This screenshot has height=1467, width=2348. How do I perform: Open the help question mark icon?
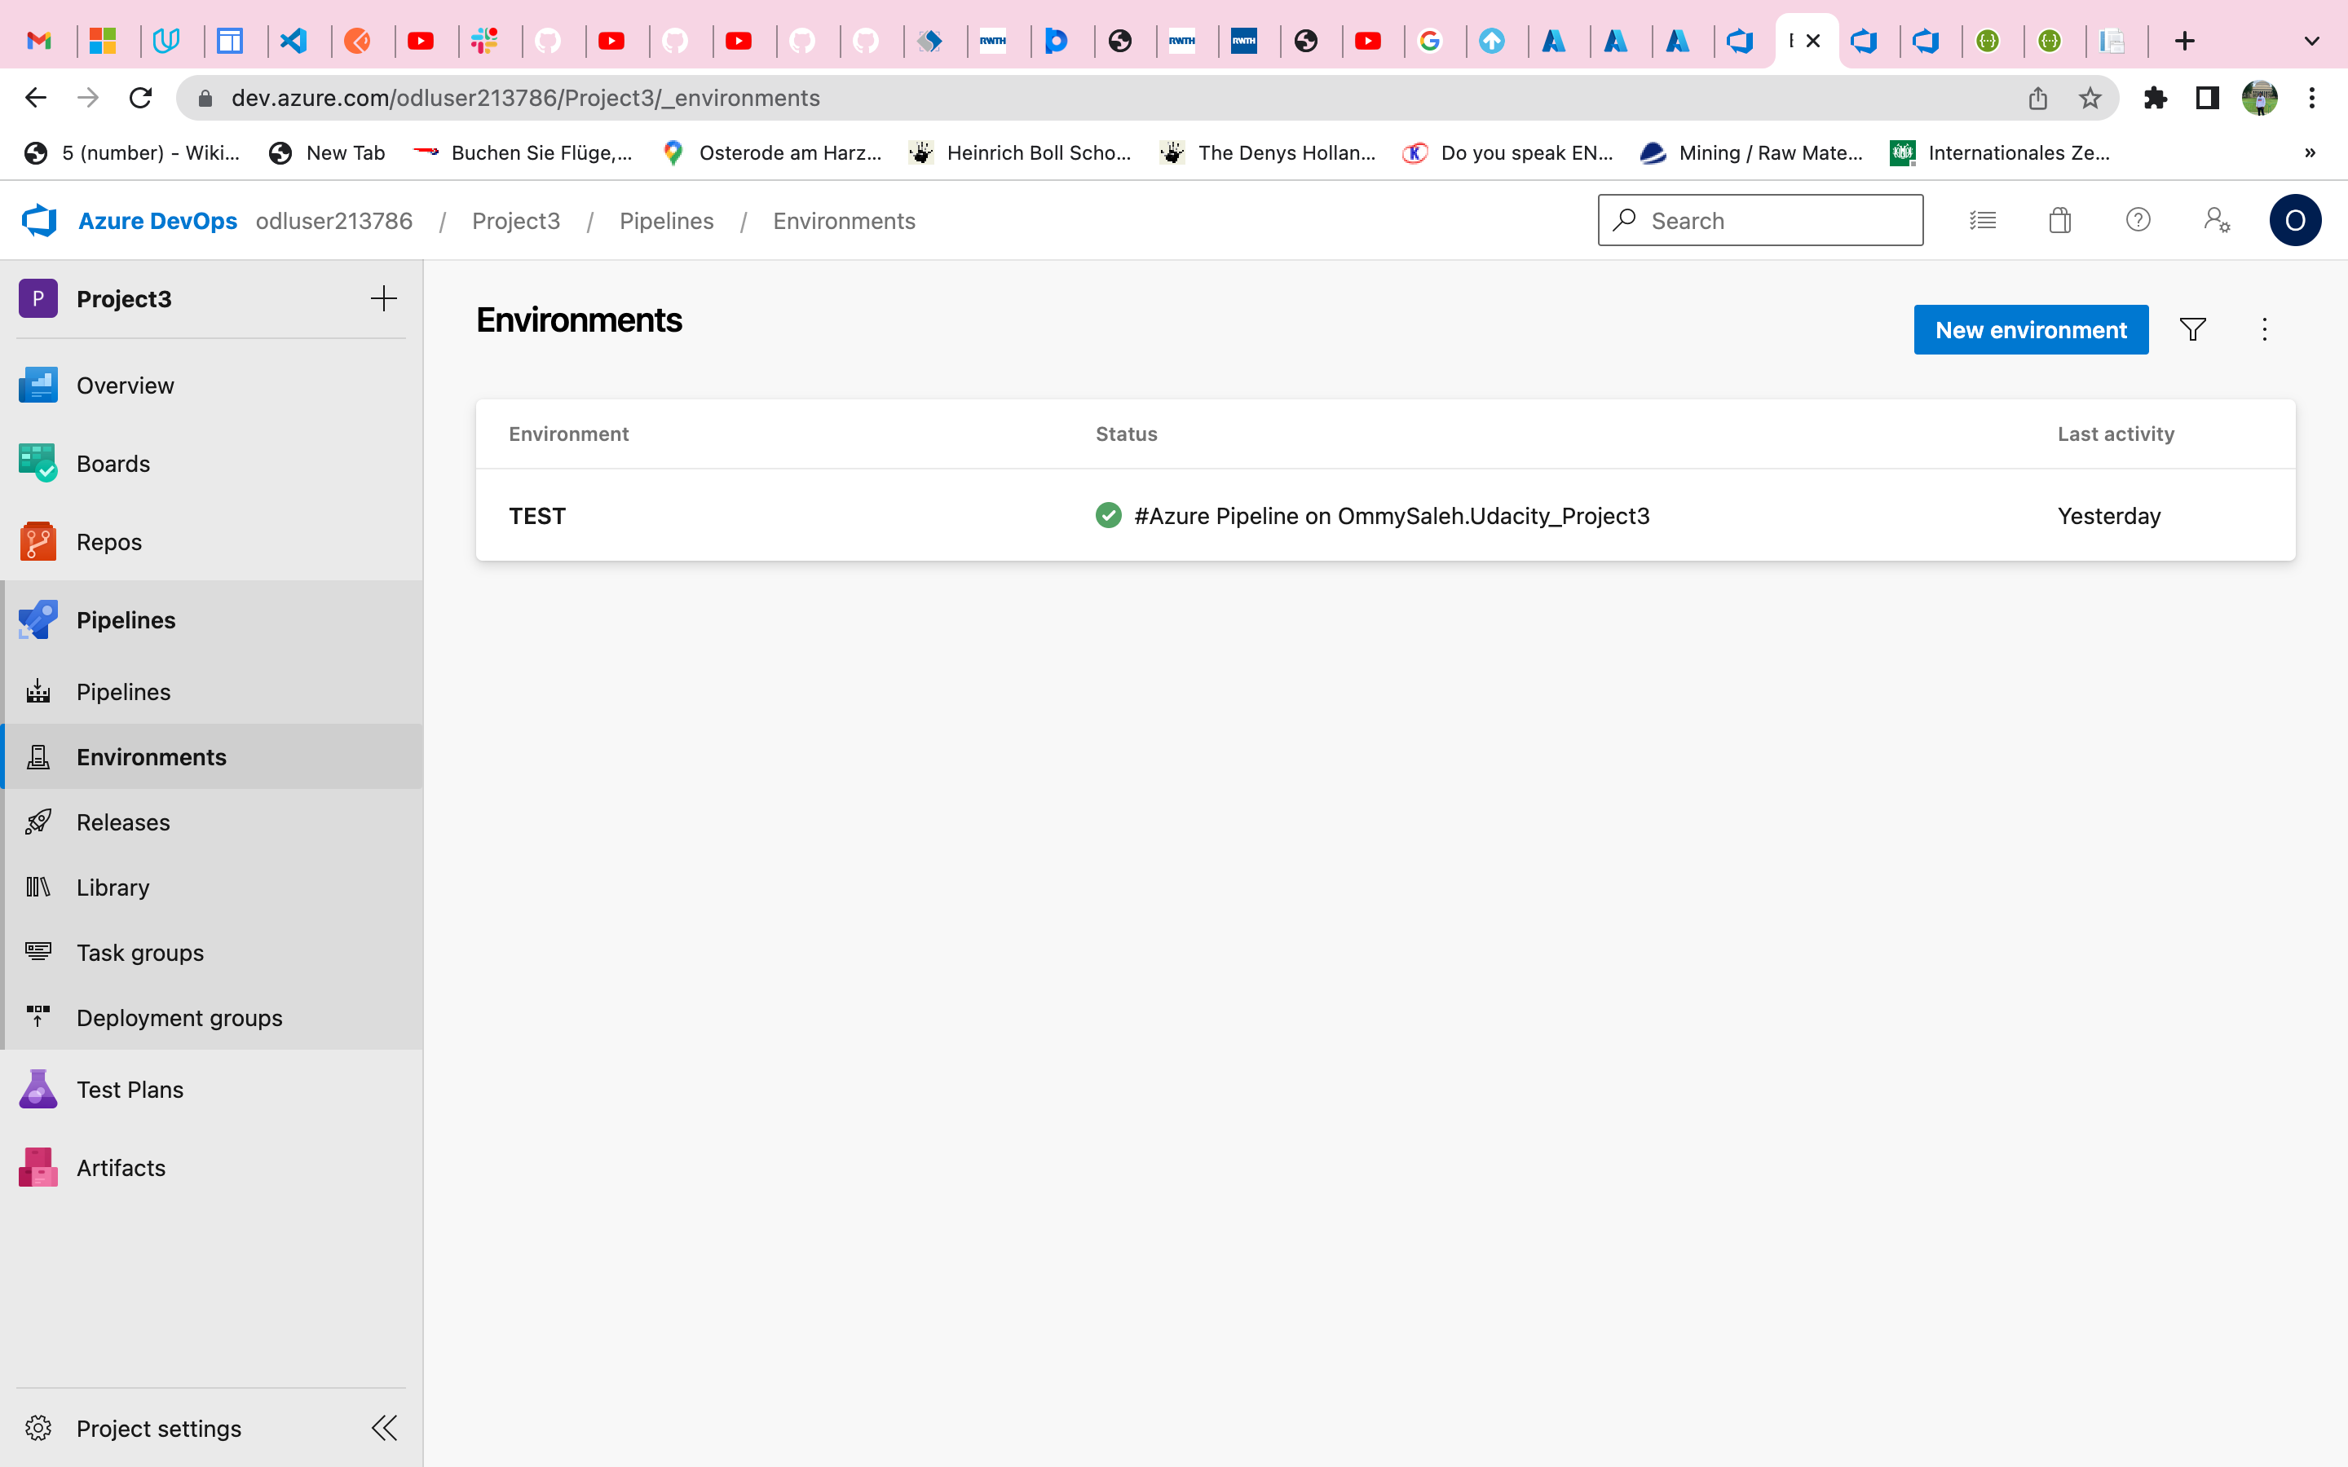pos(2138,220)
